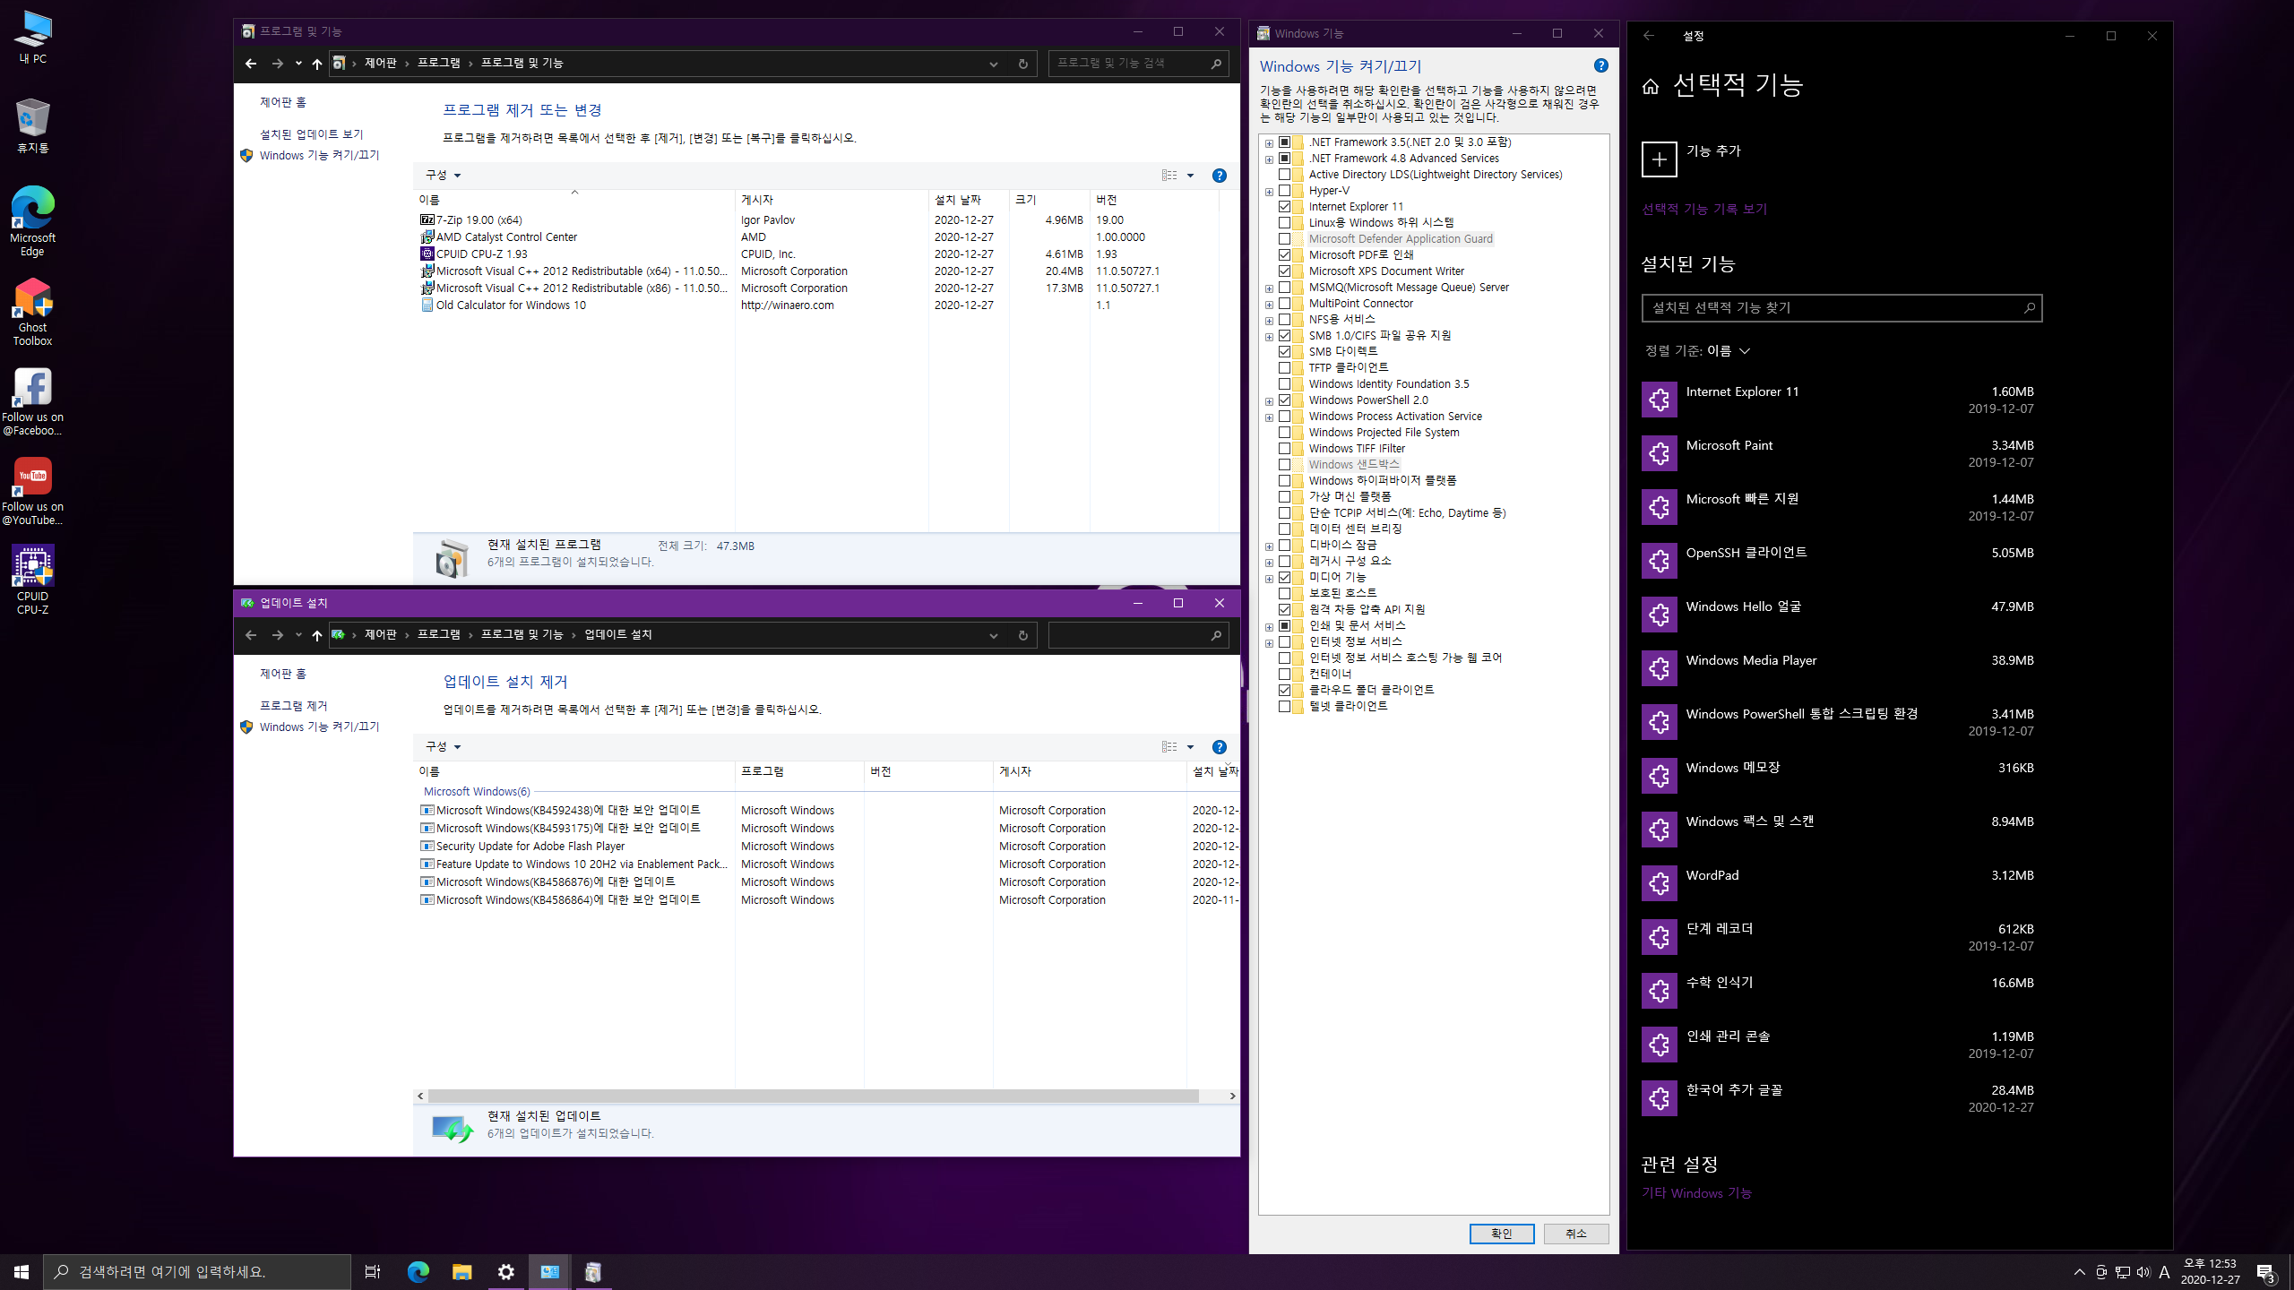Click the horizontal scrollbar in the update list
This screenshot has height=1290, width=2294.
(x=813, y=1096)
